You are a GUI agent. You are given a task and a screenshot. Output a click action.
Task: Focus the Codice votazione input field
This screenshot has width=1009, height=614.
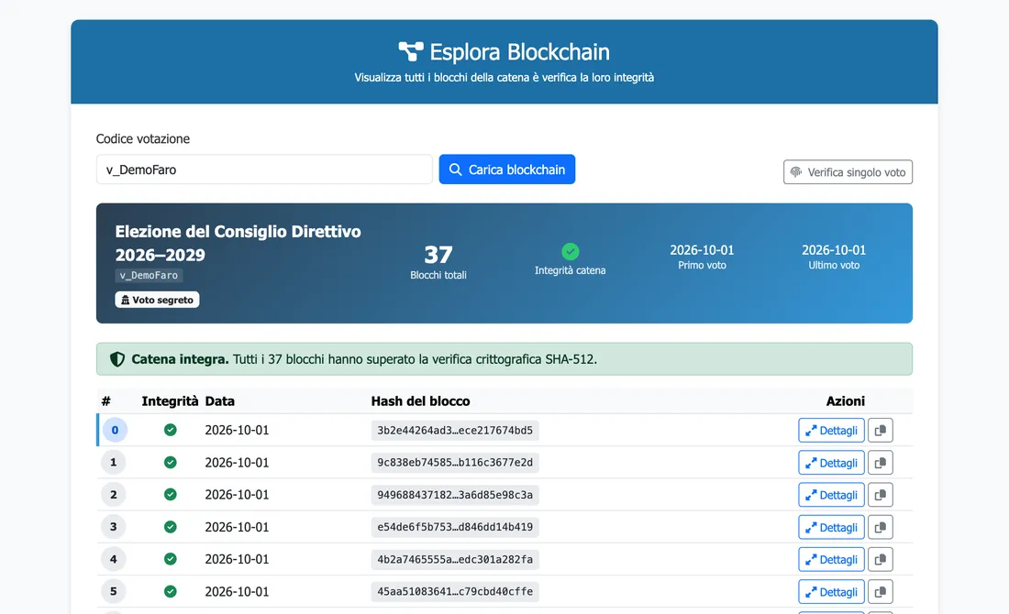[x=264, y=170]
